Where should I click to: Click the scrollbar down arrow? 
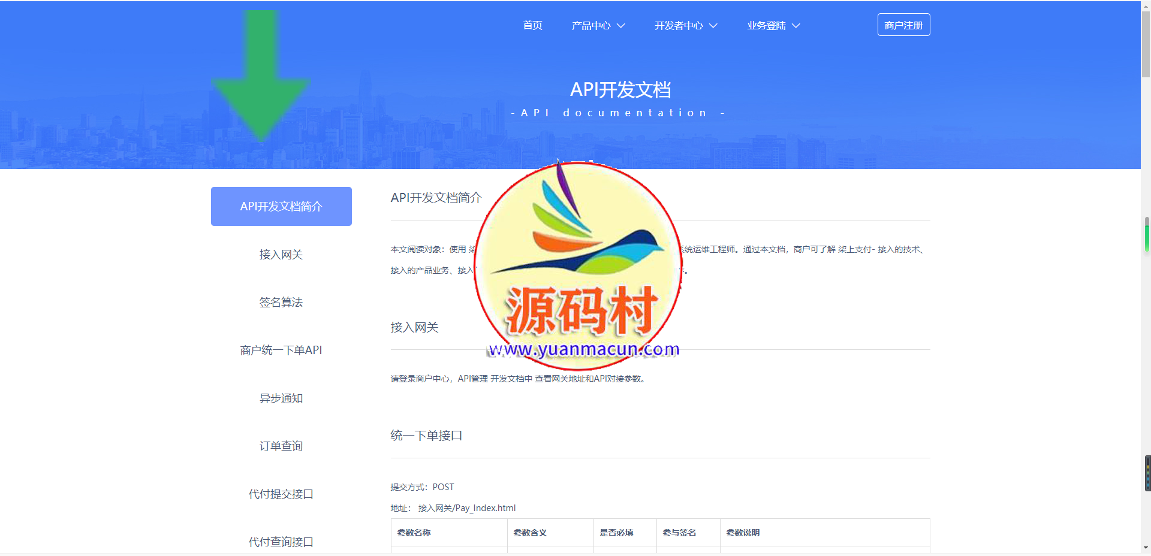pos(1146,548)
